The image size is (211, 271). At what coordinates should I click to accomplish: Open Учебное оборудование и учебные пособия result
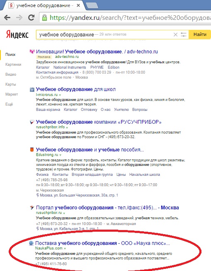(x=90, y=150)
